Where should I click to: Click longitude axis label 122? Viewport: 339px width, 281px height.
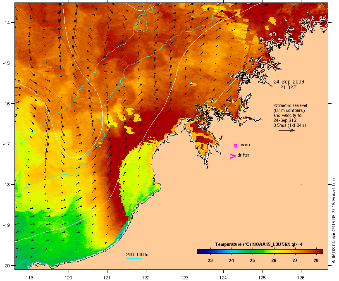click(146, 278)
